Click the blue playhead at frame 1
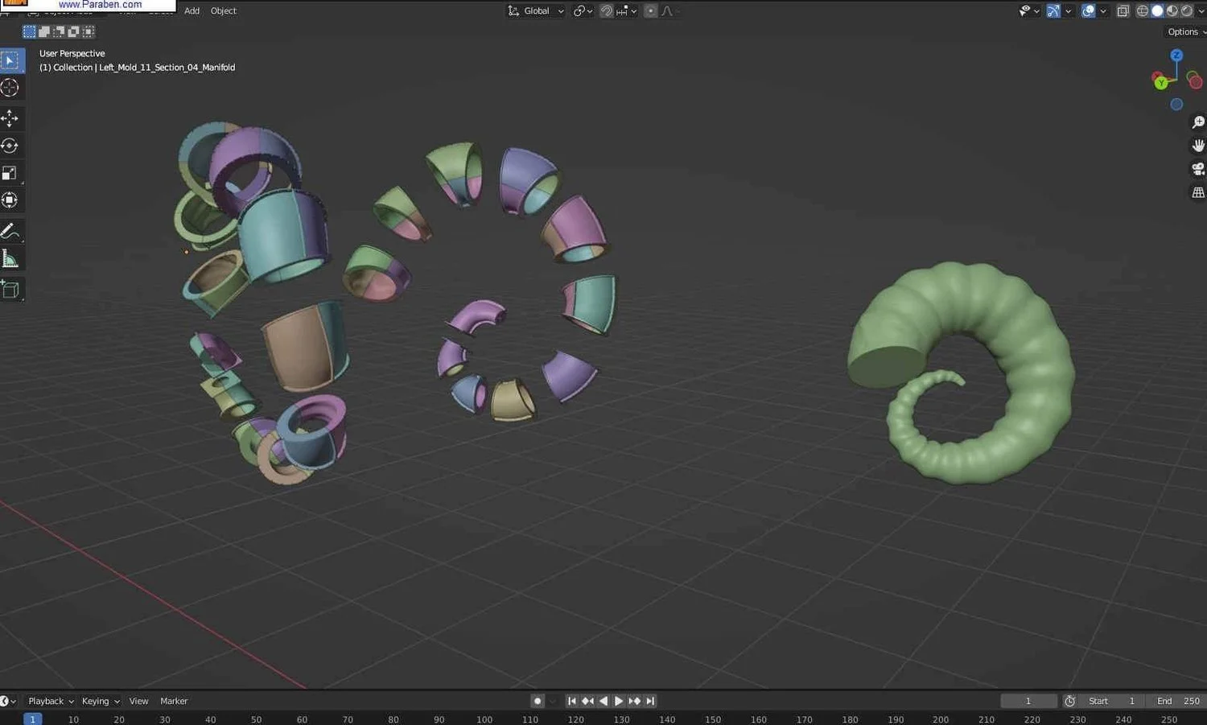This screenshot has height=725, width=1207. click(x=32, y=719)
